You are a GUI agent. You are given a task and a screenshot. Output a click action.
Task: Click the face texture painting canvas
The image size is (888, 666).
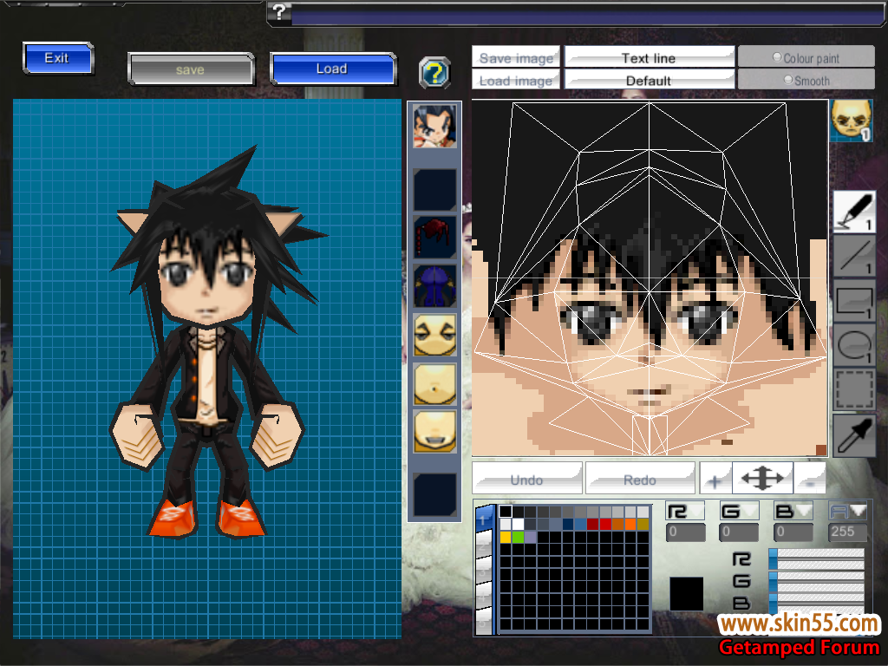[650, 278]
